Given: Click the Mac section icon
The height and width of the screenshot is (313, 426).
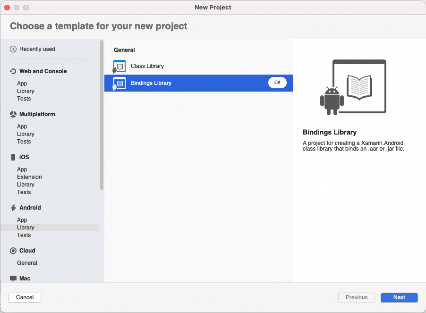Looking at the screenshot, I should [12, 279].
